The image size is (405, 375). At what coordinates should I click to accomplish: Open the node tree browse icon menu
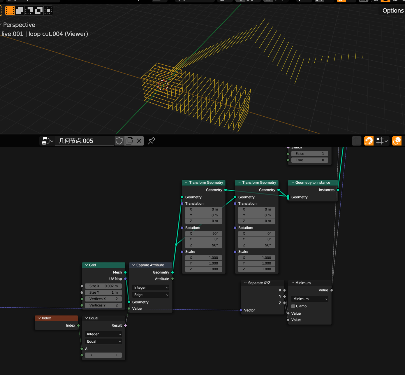[48, 141]
